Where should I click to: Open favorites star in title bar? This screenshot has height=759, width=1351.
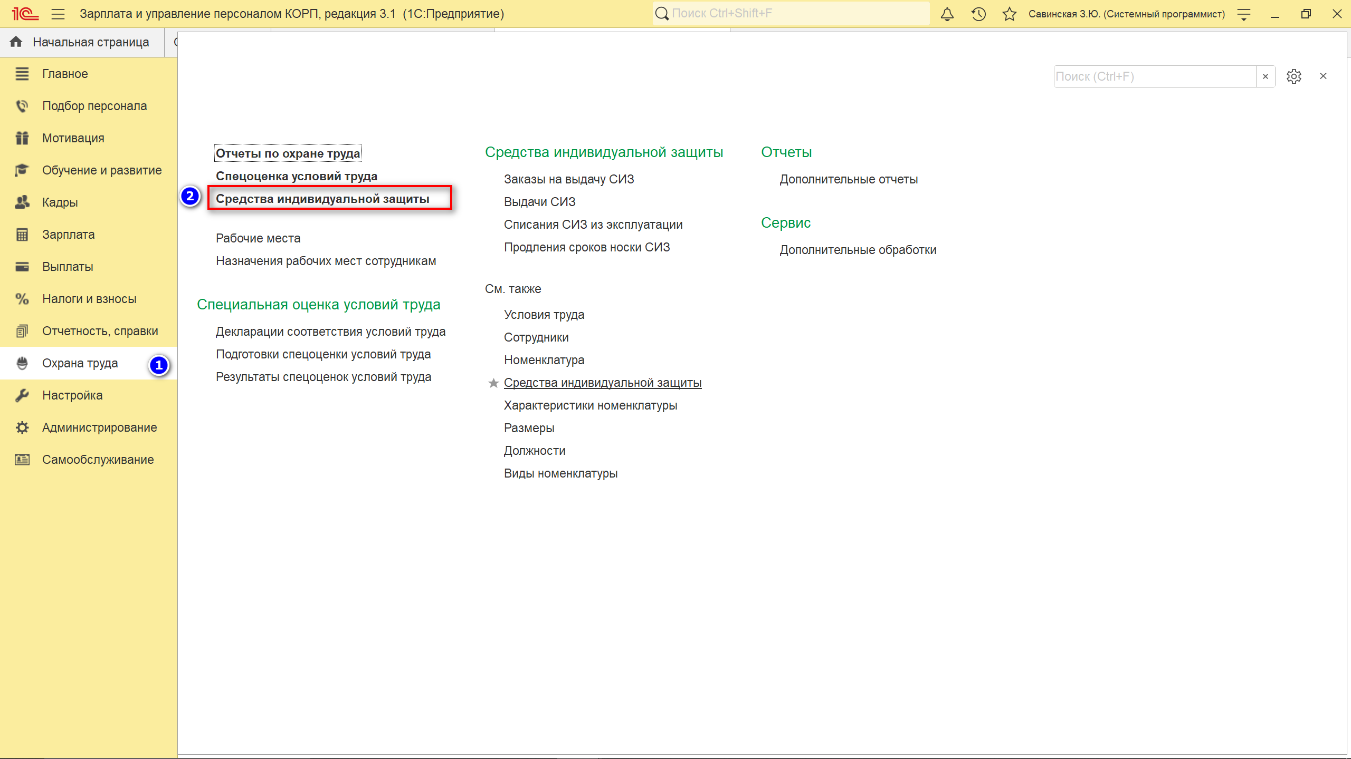click(1009, 14)
